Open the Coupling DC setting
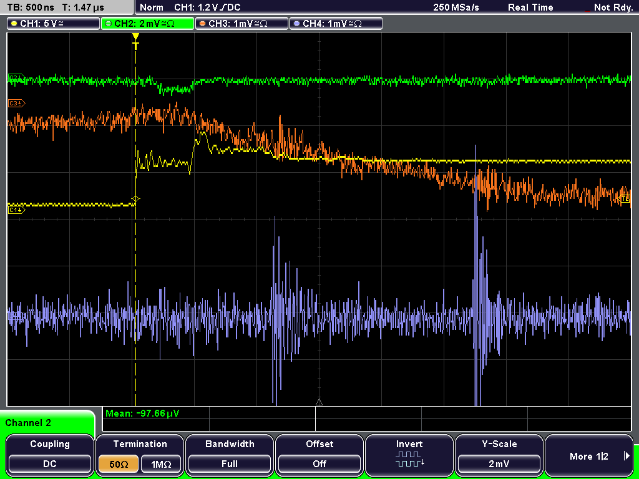Viewport: 639px width, 479px height. point(50,455)
